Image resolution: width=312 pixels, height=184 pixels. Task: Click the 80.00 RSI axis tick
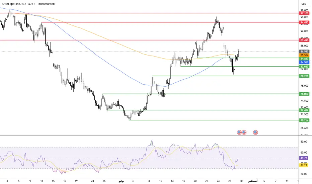(304, 142)
